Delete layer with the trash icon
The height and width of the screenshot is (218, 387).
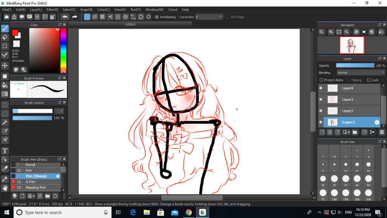coord(382,132)
